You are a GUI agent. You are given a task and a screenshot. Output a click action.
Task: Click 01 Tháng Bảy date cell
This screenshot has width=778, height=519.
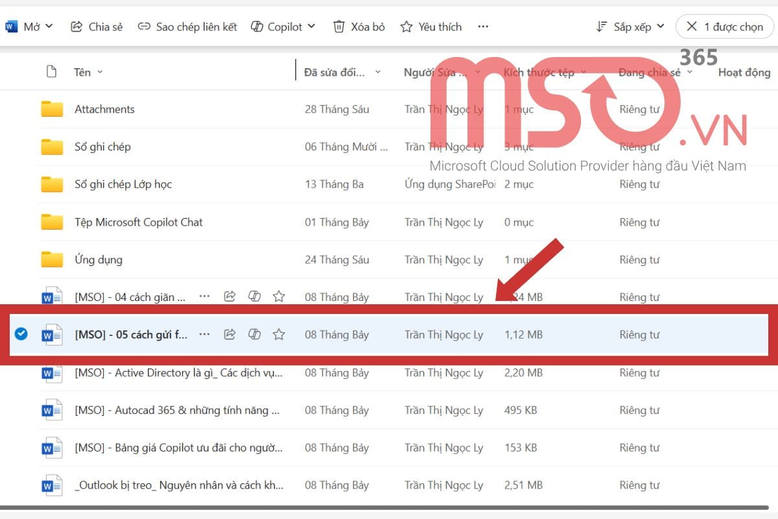click(x=336, y=222)
